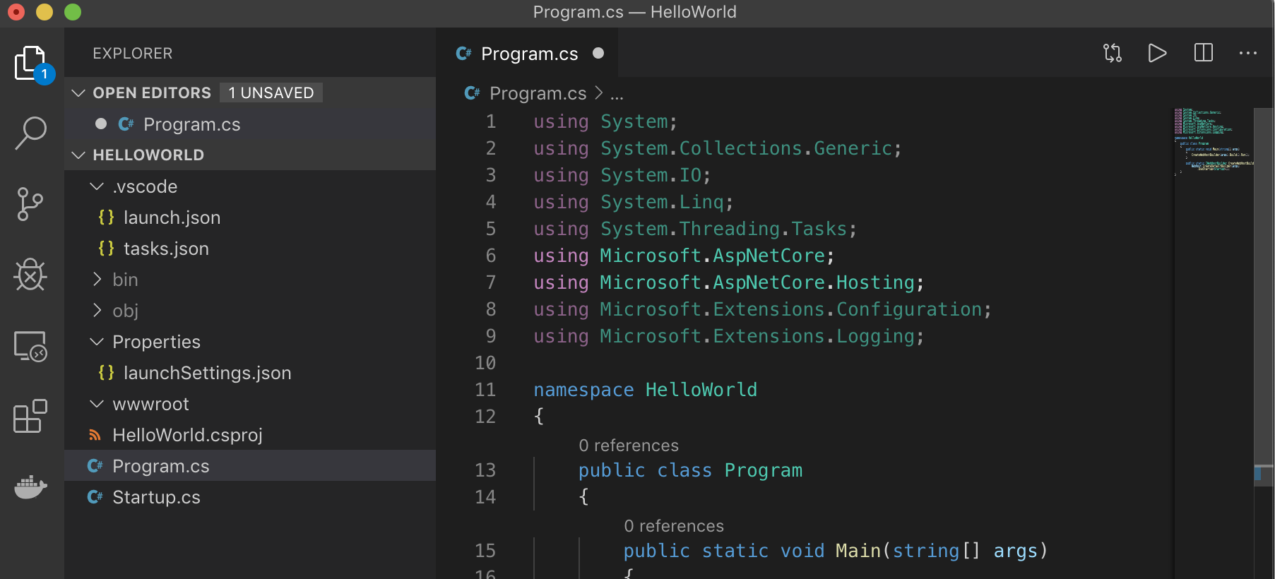Screen dimensions: 1275x579
Task: Click the C# icon in breadcrumb
Action: (x=472, y=93)
